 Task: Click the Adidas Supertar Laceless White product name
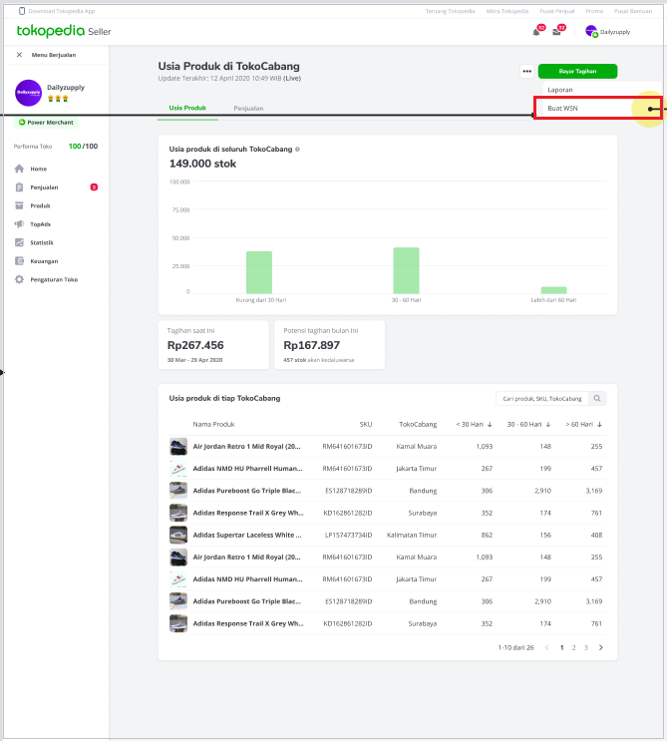[x=247, y=535]
